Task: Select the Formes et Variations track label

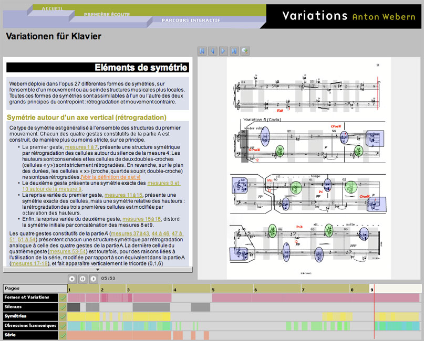Action: point(30,297)
